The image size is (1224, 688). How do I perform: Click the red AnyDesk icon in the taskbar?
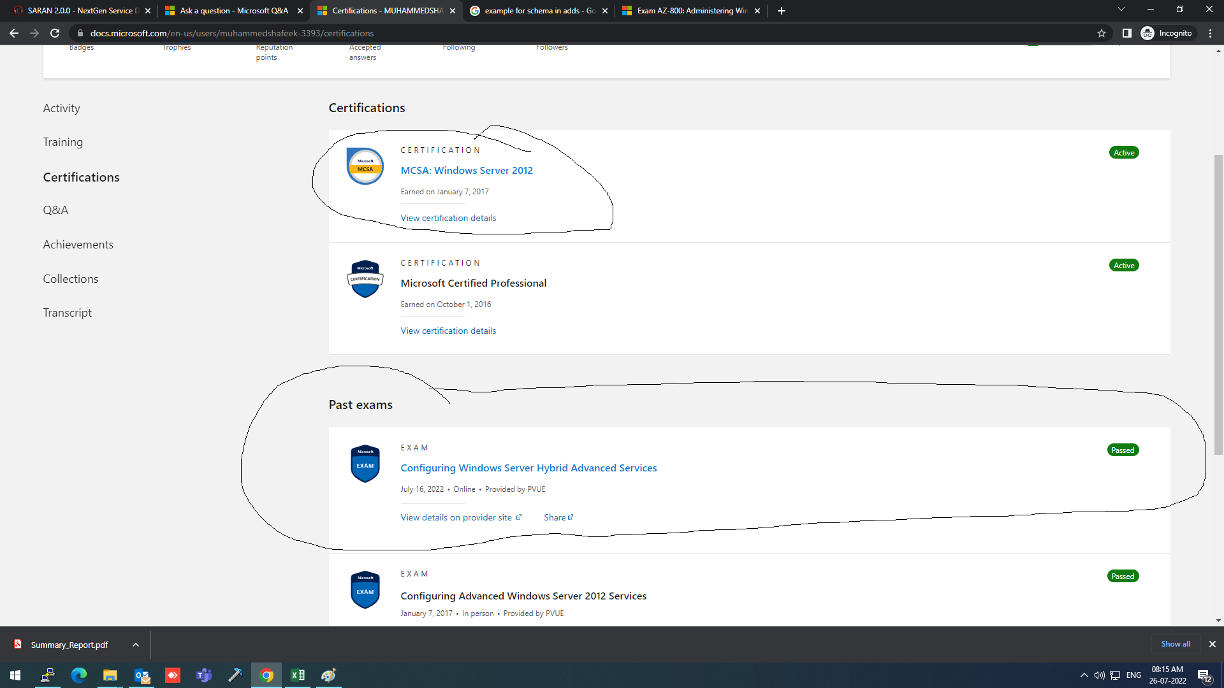(173, 675)
